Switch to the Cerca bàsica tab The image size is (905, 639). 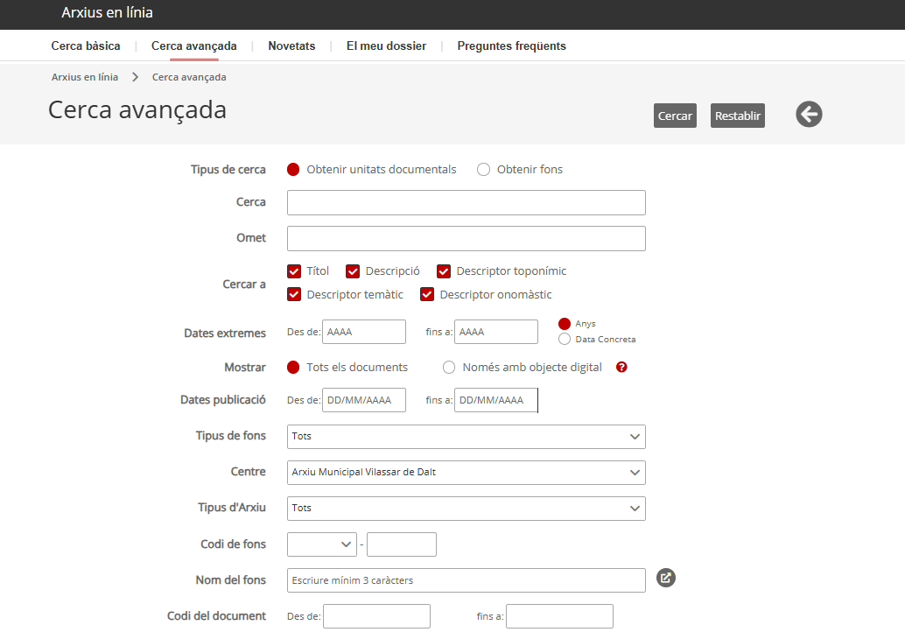(x=86, y=46)
